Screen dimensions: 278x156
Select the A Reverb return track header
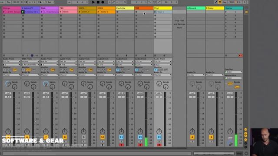pos(196,8)
